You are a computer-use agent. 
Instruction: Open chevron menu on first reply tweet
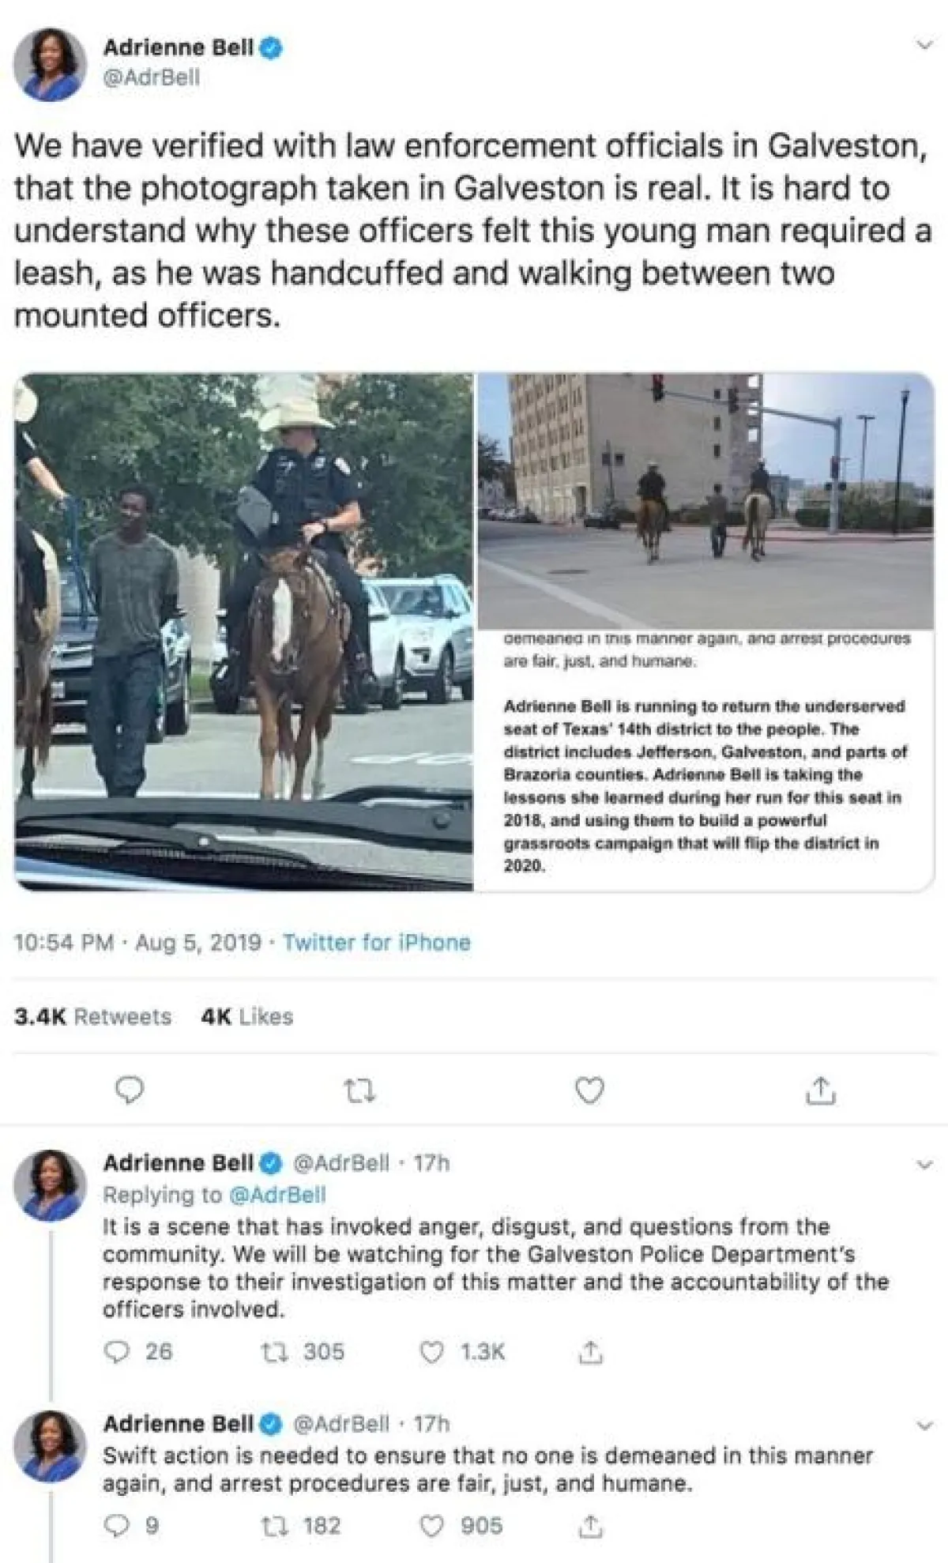(925, 1165)
